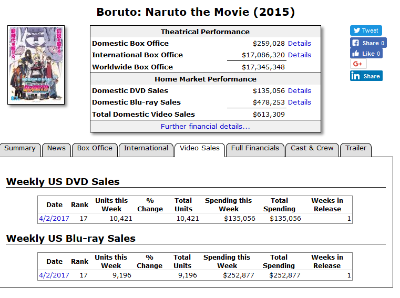
Task: View Domestic Blu-ray Sales Details link
Action: click(x=299, y=102)
